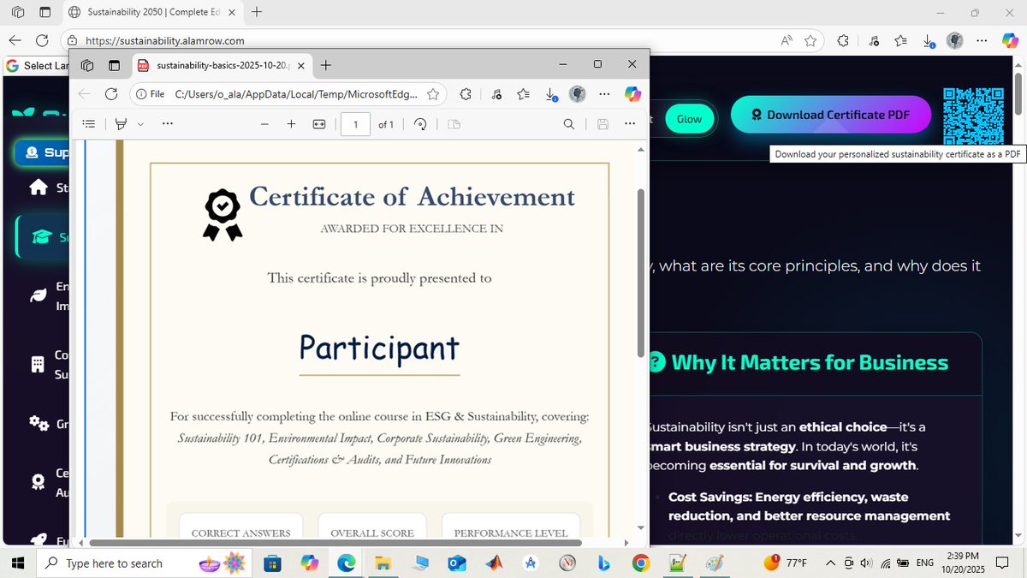Add new tab in back browser window
The height and width of the screenshot is (578, 1027).
coord(257,12)
